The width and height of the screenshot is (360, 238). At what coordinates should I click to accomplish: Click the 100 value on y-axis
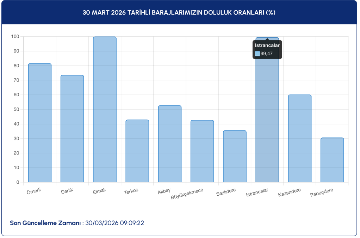(x=15, y=37)
